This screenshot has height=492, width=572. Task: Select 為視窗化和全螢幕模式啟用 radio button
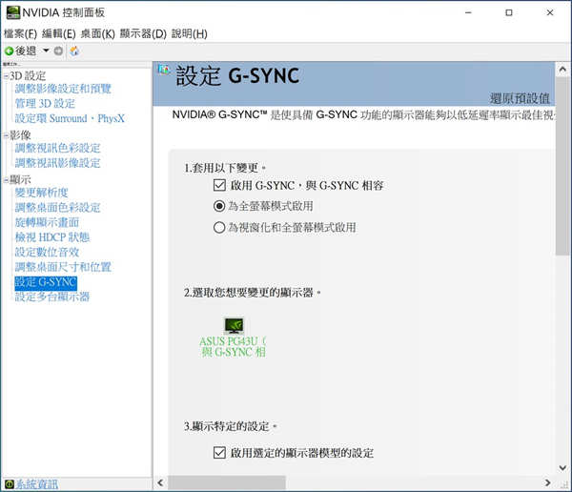tap(219, 228)
